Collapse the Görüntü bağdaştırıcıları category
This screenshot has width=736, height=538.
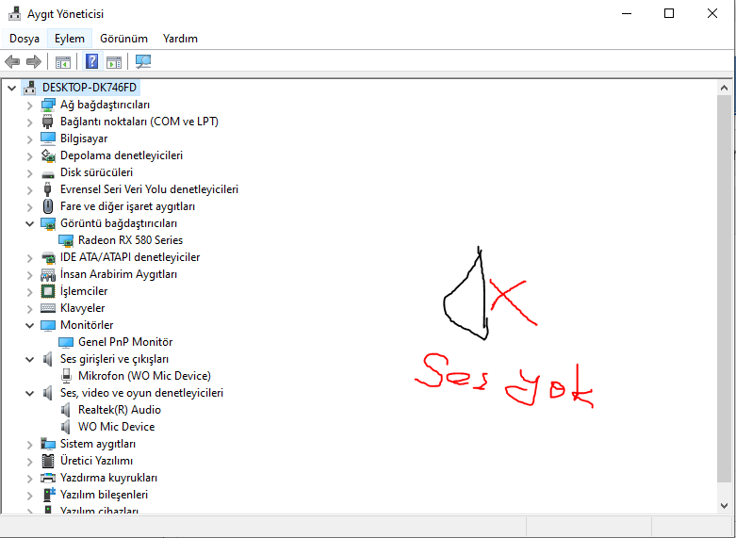pyautogui.click(x=29, y=224)
